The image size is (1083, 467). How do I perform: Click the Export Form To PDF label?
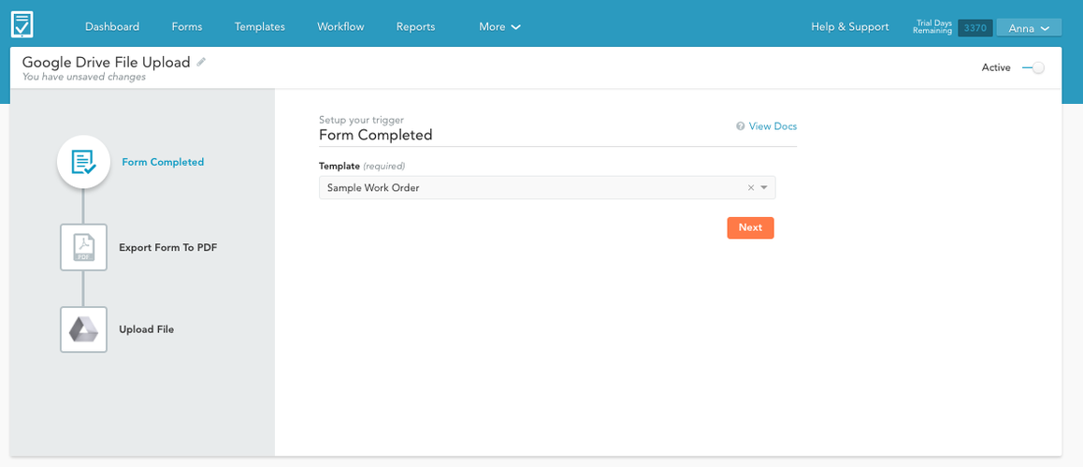click(167, 247)
